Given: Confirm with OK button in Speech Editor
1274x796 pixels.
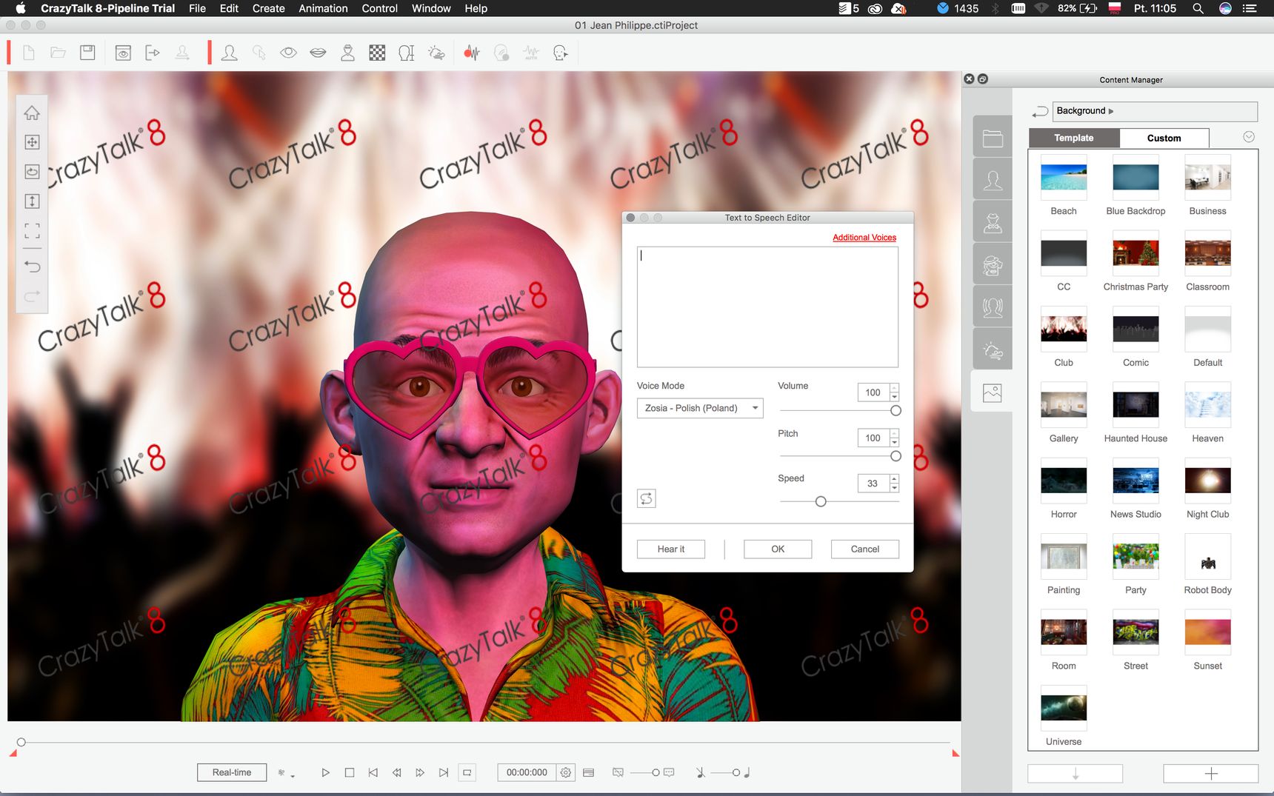Looking at the screenshot, I should point(778,549).
